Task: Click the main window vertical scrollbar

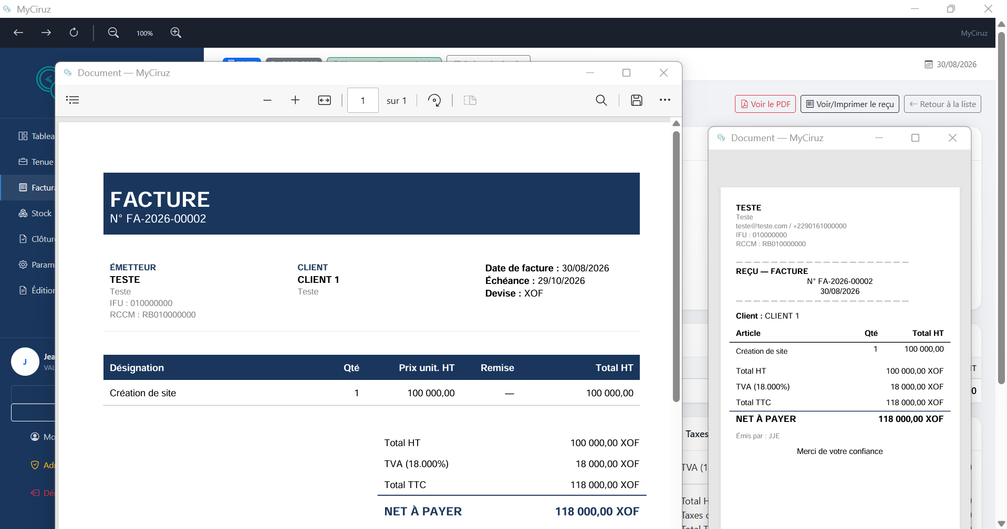Action: pyautogui.click(x=1001, y=207)
